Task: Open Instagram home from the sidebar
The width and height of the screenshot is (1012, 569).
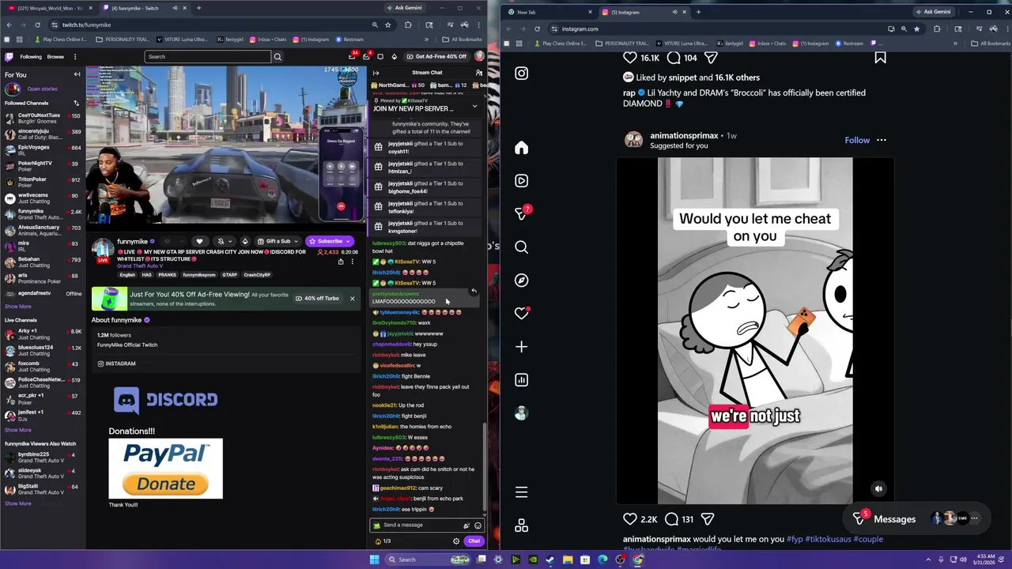Action: tap(521, 148)
